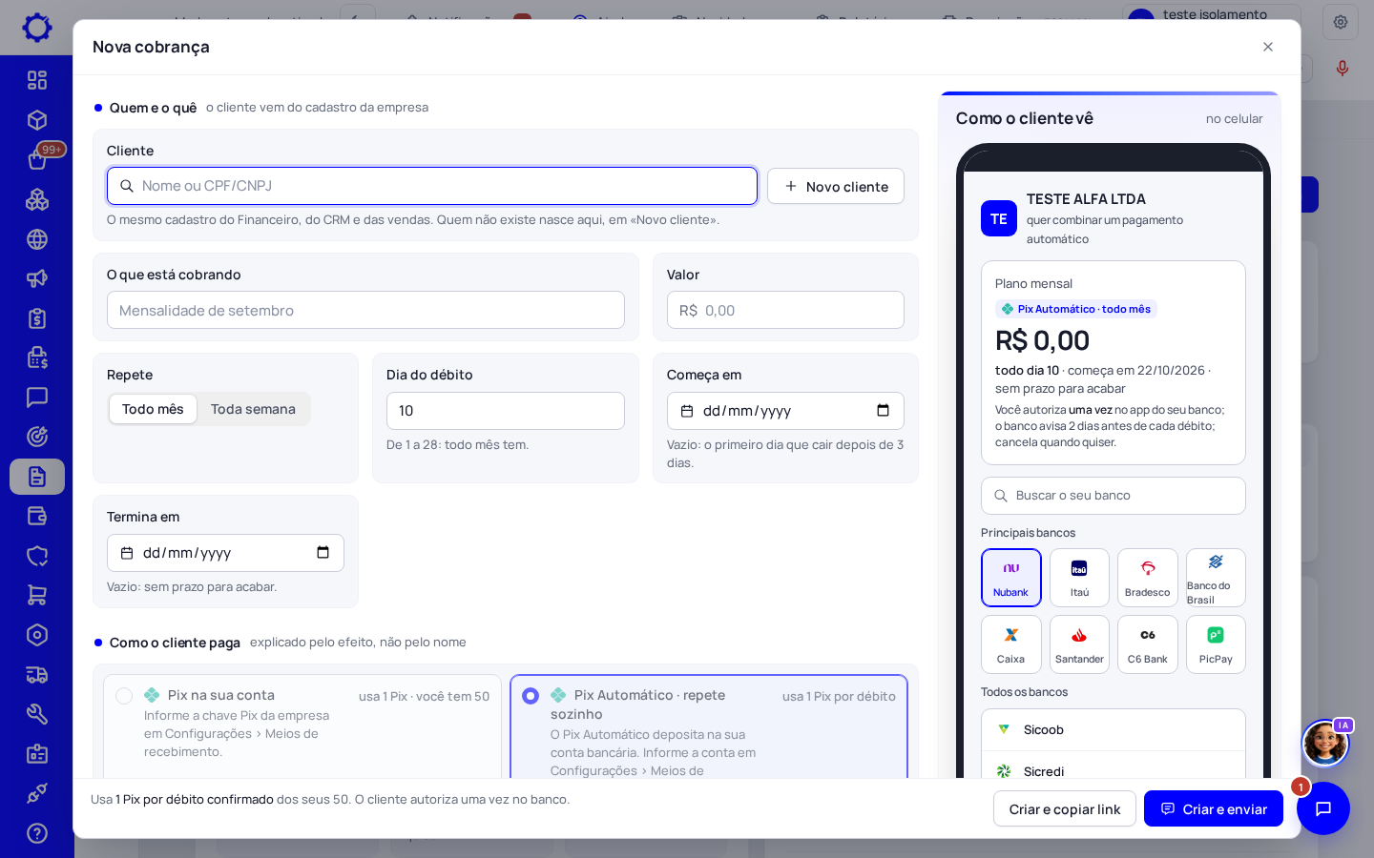Image resolution: width=1374 pixels, height=858 pixels.
Task: Open the shopping cart icon in the sidebar
Action: (37, 595)
